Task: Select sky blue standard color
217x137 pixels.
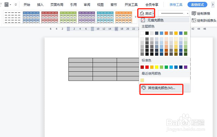Action: 171,67
